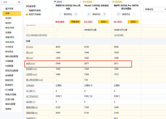166x119 pixels.
Task: Open 辅助/操控配置 section
Action: coord(12,56)
